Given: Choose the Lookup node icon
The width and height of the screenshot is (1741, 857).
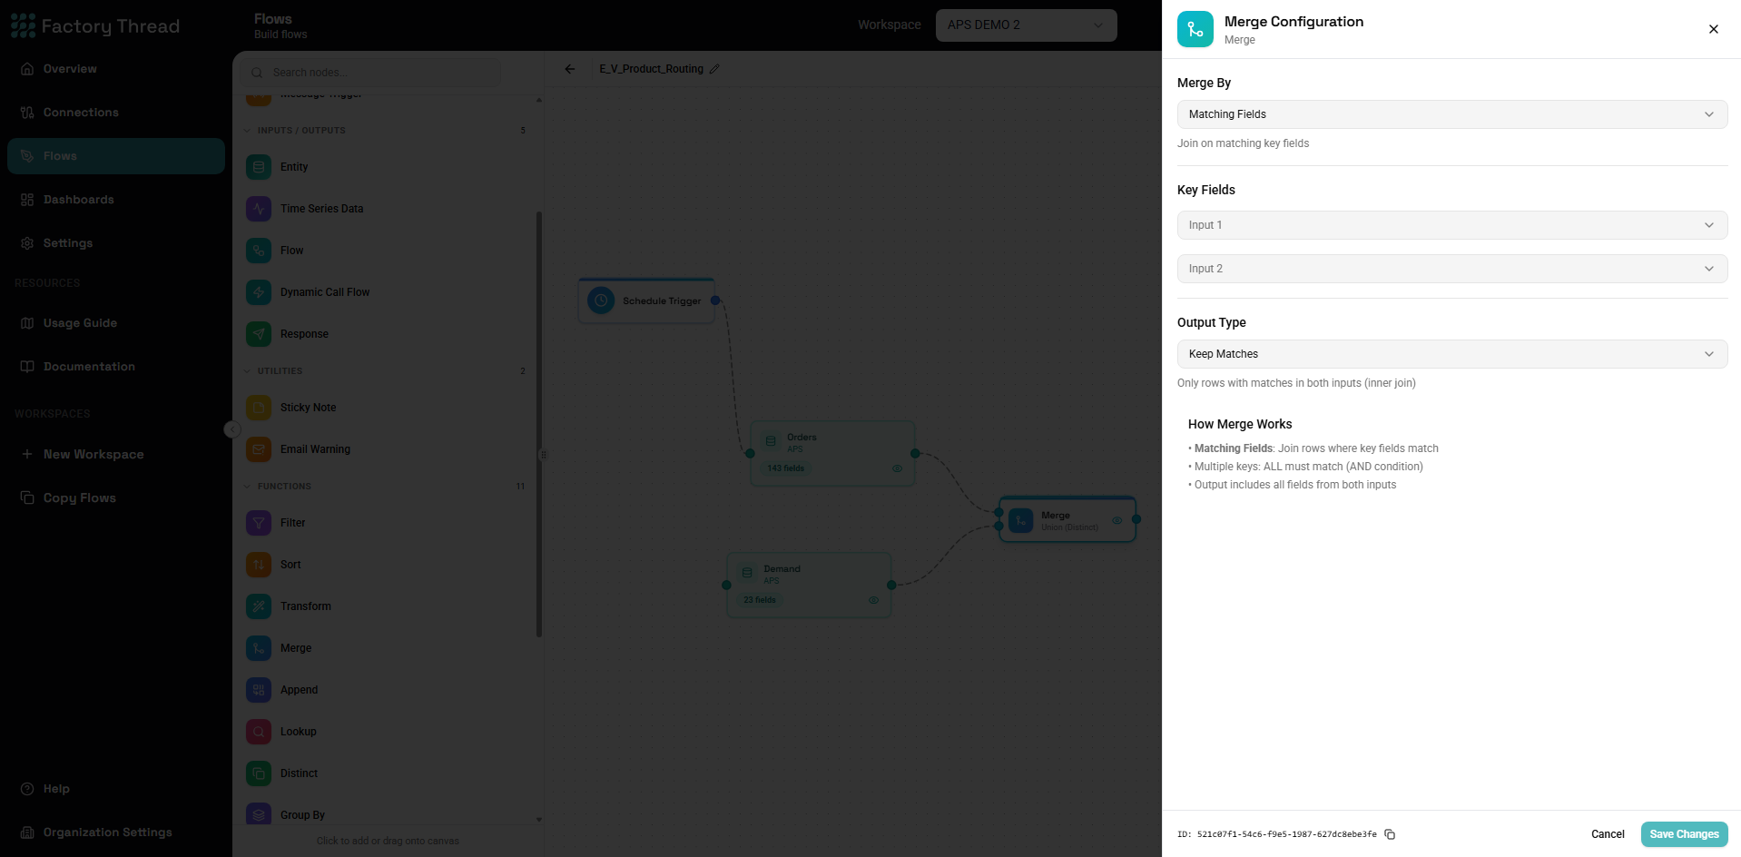Looking at the screenshot, I should point(259,732).
